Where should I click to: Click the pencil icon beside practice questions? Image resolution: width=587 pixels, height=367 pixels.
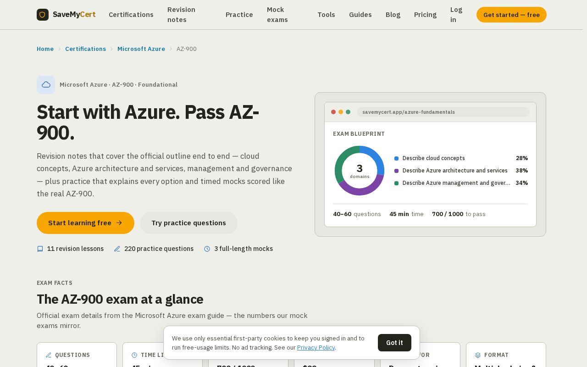[x=117, y=249]
